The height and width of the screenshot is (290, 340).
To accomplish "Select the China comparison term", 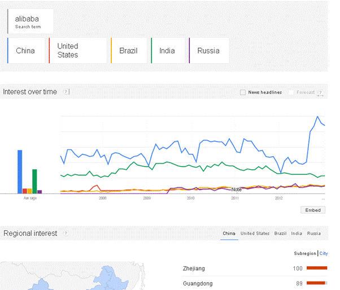I will click(x=27, y=51).
